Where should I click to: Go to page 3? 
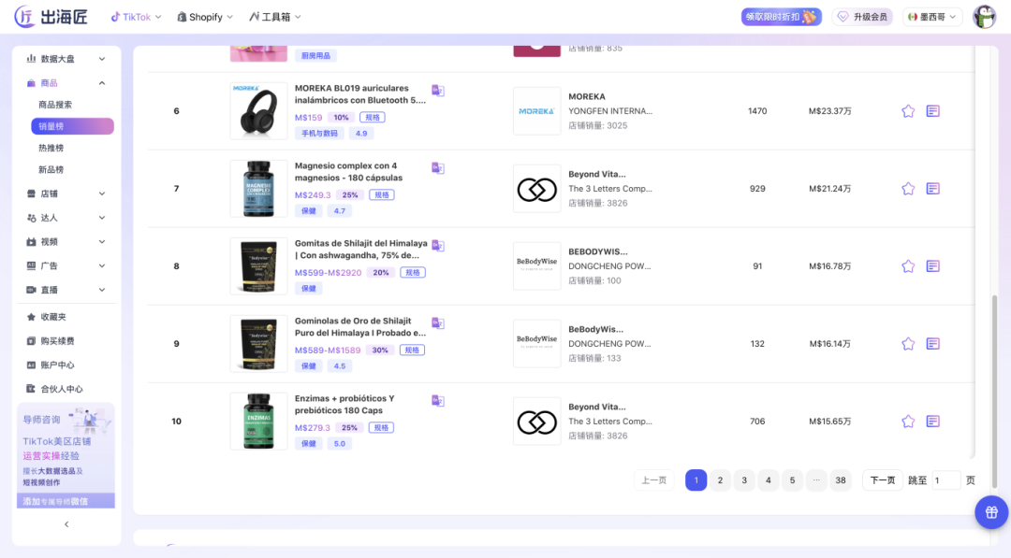coord(744,480)
